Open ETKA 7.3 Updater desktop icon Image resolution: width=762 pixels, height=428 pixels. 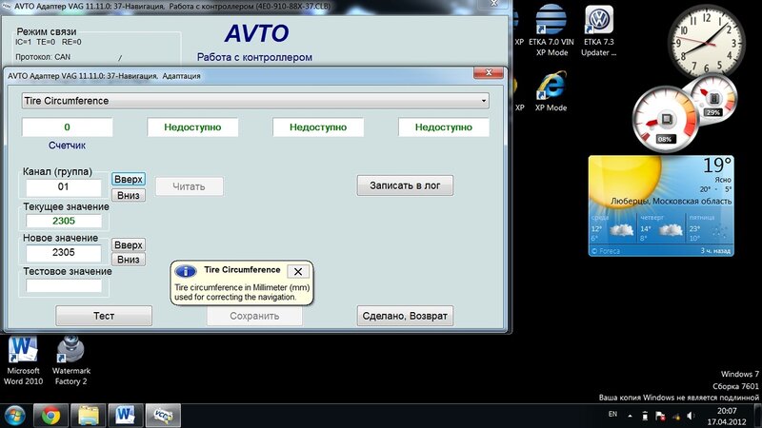pos(599,30)
